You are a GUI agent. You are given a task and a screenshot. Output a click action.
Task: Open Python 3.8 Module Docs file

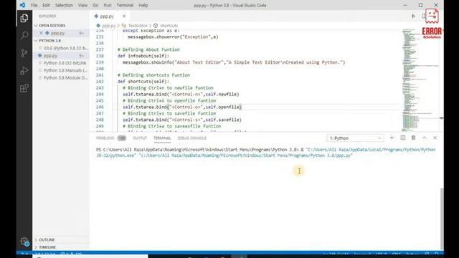(61, 78)
